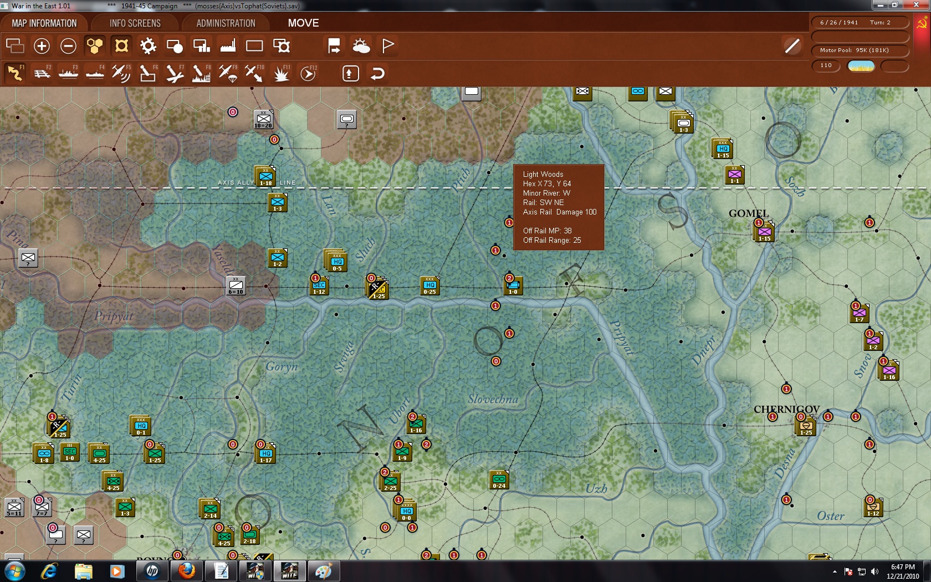Click the 110 value pill
Image resolution: width=931 pixels, height=582 pixels.
pos(826,65)
